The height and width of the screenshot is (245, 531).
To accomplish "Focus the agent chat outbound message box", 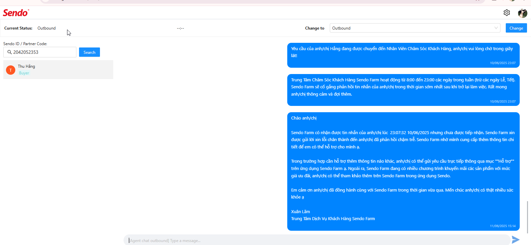I will pos(317,240).
